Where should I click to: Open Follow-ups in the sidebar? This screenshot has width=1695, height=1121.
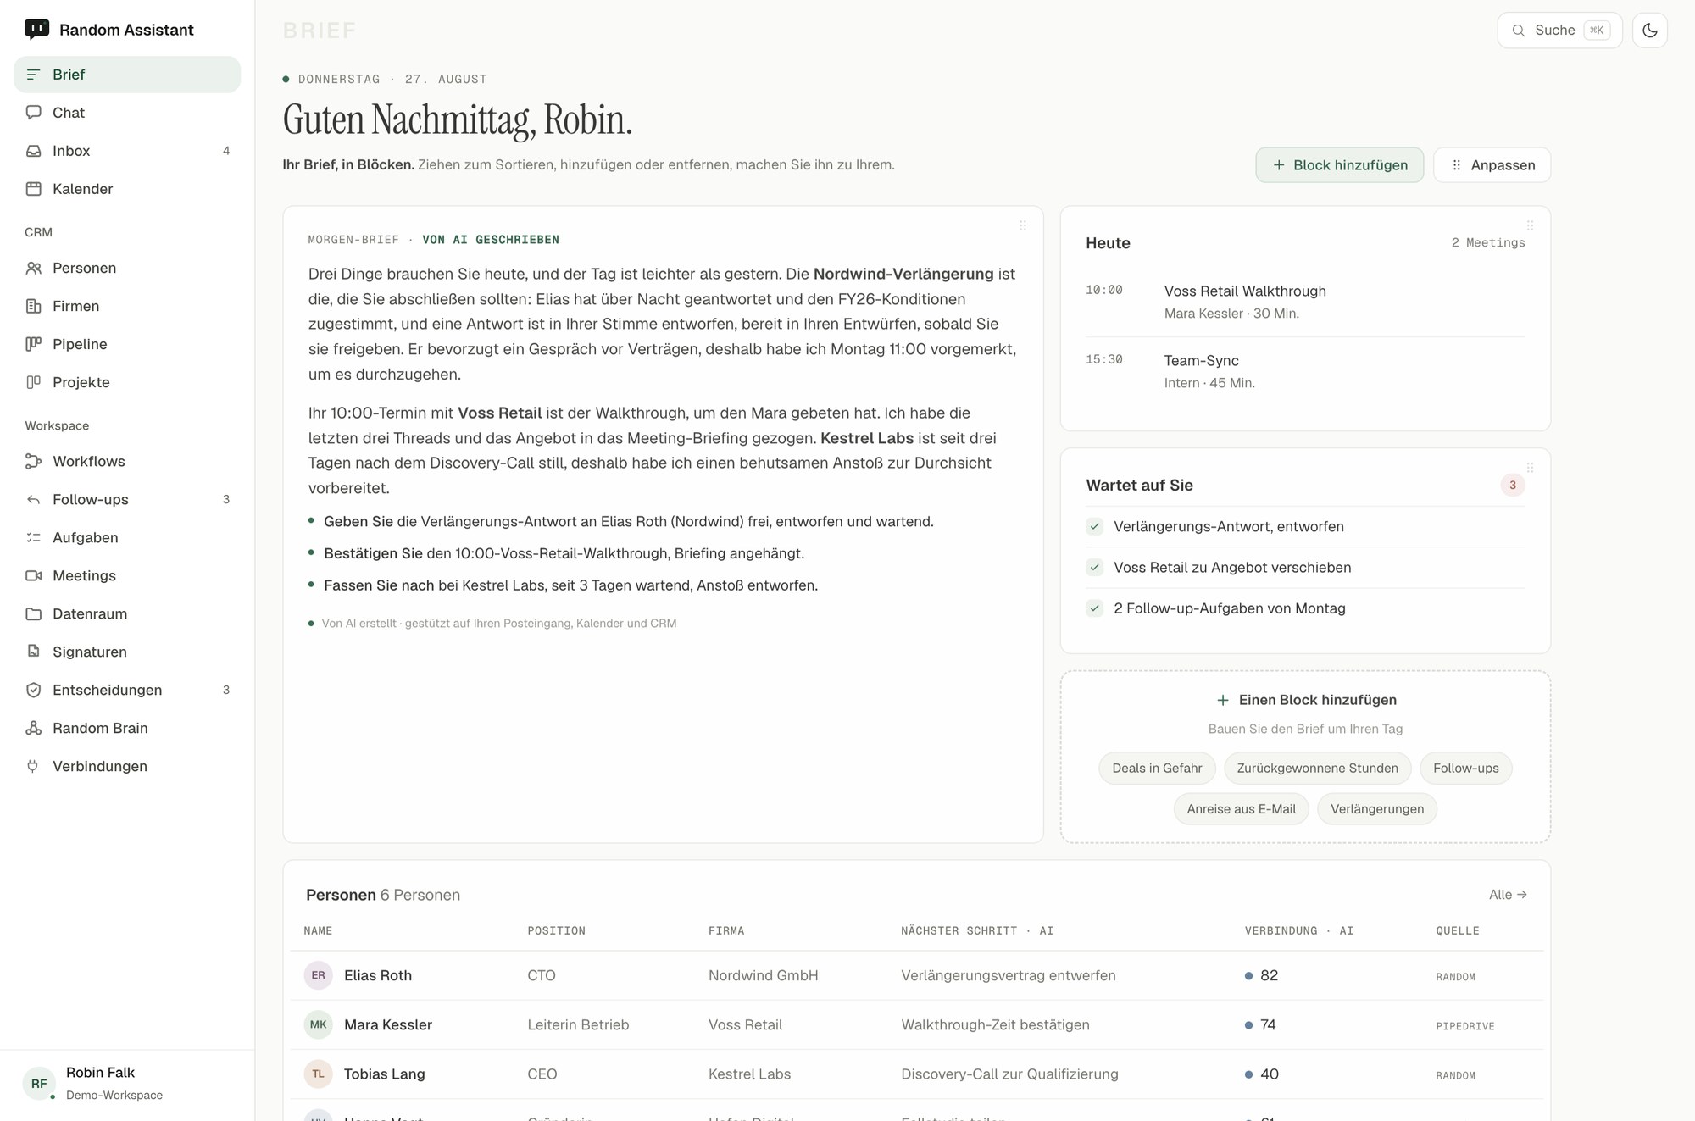coord(127,499)
